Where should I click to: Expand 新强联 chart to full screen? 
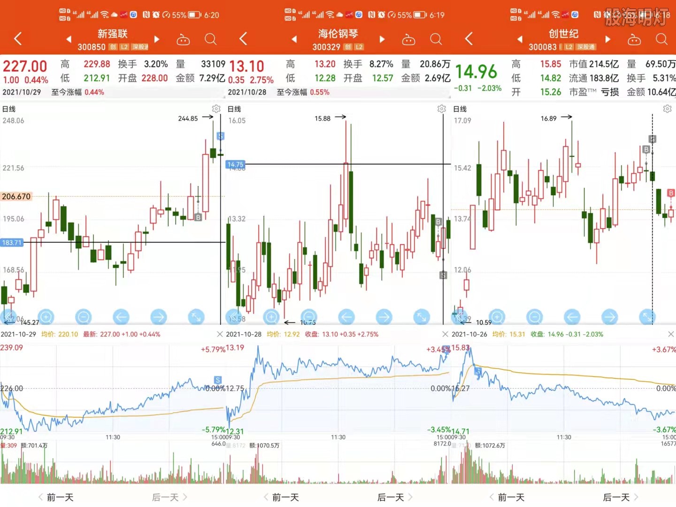pos(196,317)
